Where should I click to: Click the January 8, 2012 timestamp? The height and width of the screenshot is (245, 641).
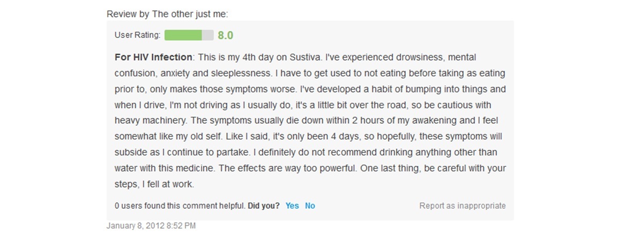point(151,225)
